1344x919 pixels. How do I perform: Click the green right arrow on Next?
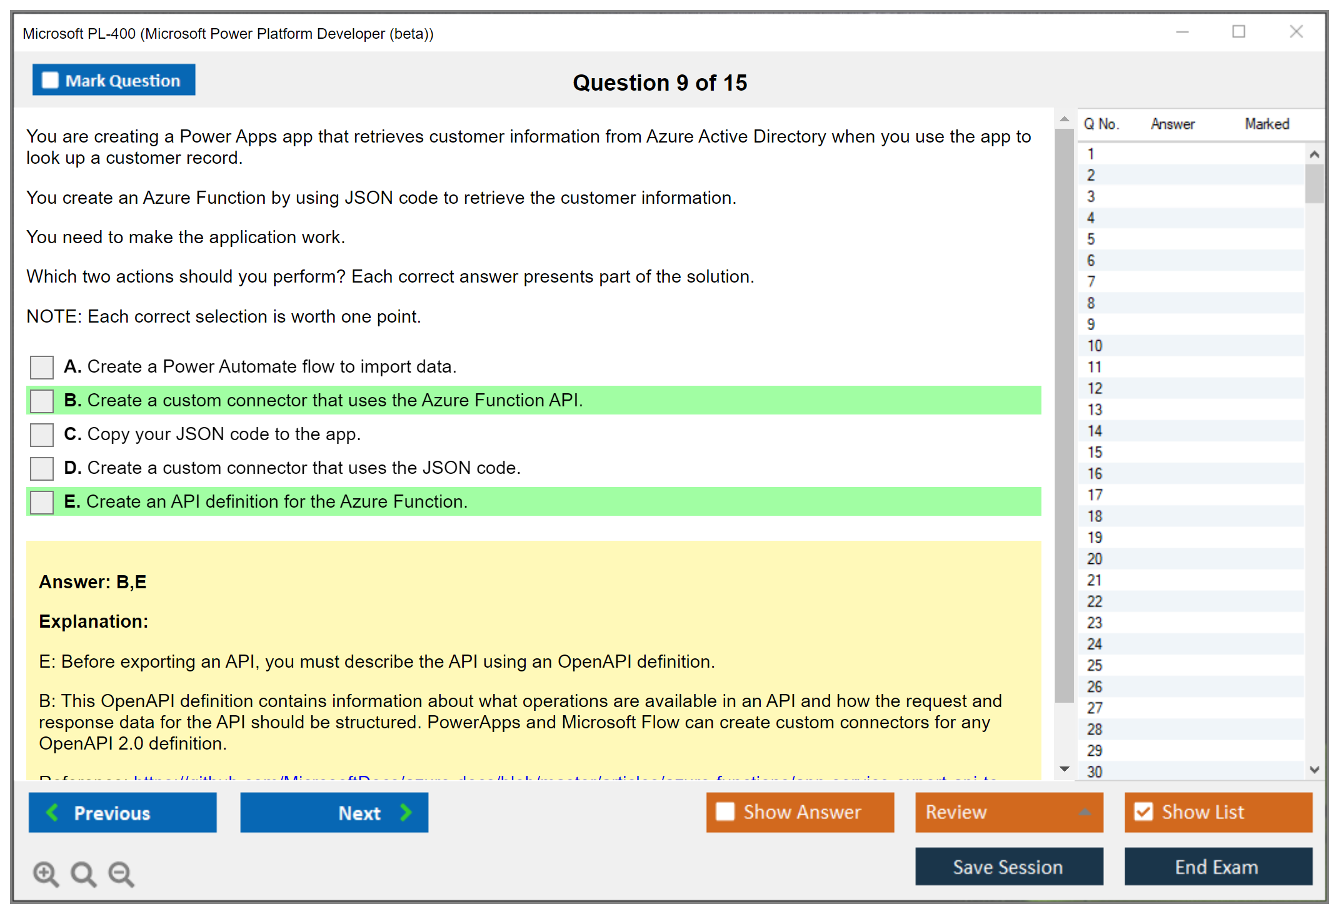[x=406, y=812]
